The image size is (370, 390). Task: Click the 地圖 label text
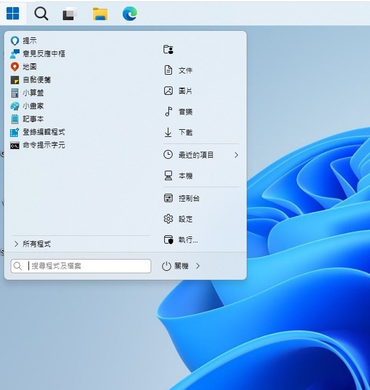click(30, 66)
